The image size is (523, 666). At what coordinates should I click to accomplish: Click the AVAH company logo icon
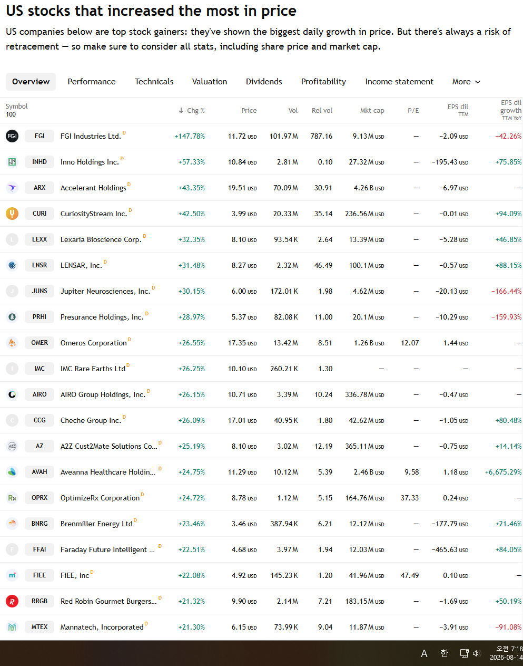(12, 472)
